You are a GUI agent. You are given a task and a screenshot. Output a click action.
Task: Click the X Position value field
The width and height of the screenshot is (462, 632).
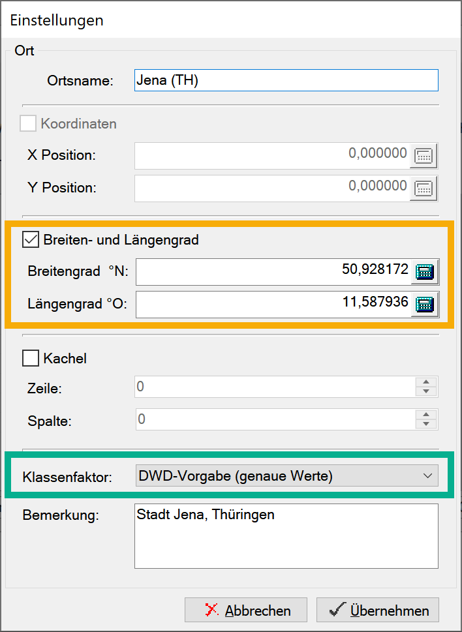pyautogui.click(x=271, y=156)
